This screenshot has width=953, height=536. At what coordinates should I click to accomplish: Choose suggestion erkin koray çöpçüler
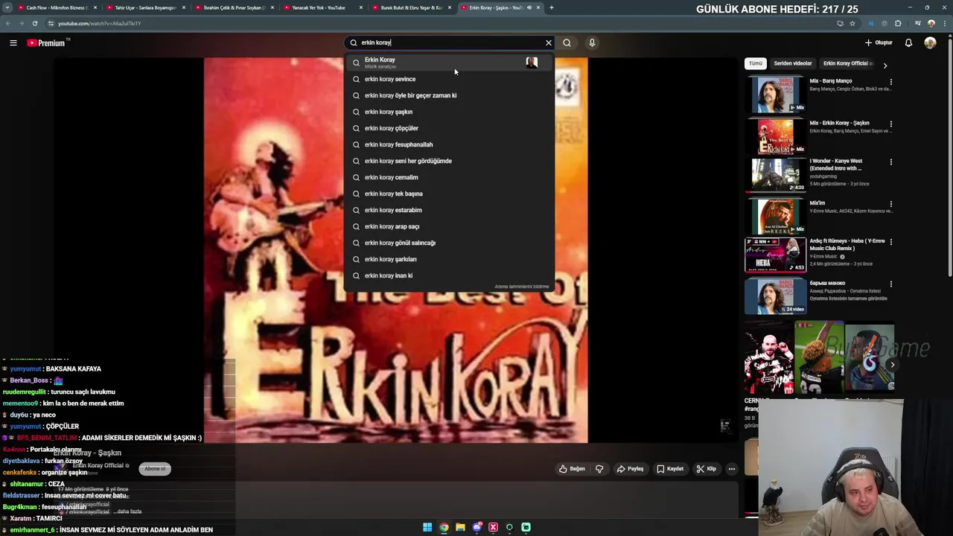(449, 128)
